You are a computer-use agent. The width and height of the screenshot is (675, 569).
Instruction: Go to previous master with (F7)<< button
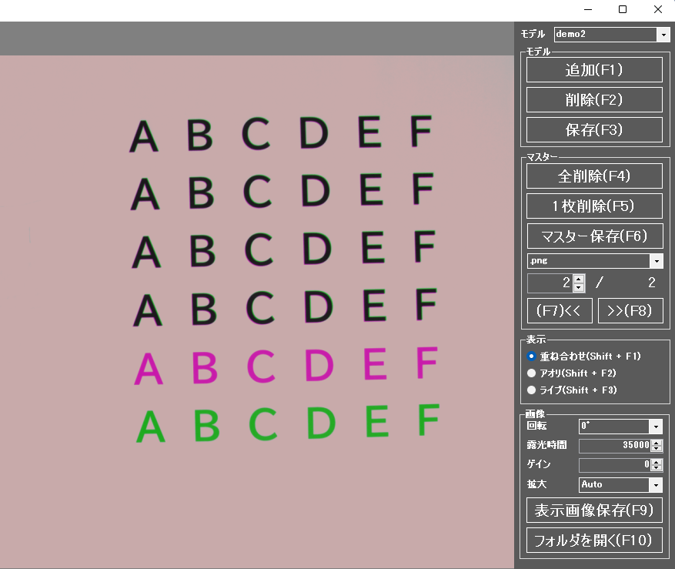(560, 310)
